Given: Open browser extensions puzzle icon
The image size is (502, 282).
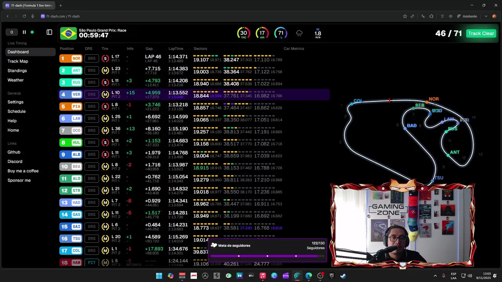Looking at the screenshot, I should 431,16.
